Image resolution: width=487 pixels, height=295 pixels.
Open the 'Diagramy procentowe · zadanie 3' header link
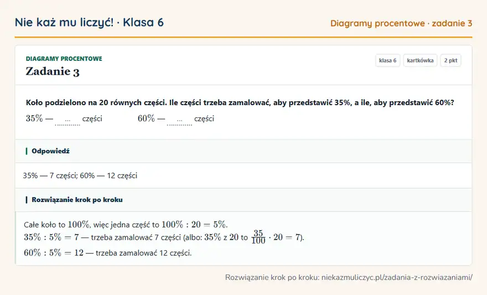(x=401, y=23)
